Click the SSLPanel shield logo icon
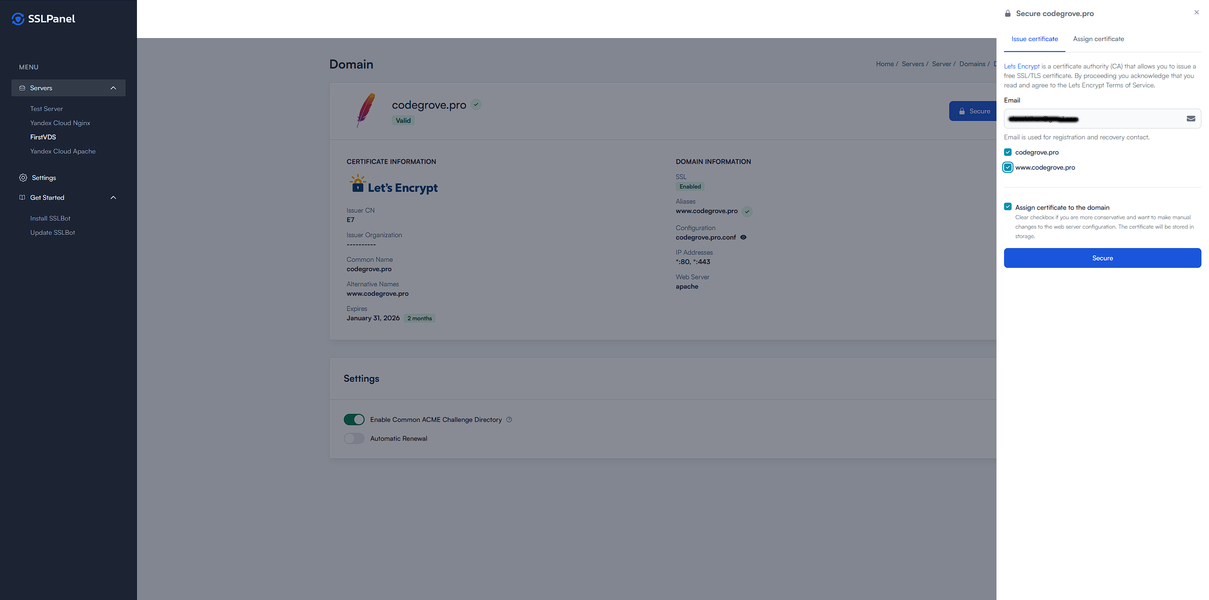The height and width of the screenshot is (600, 1209). (18, 19)
